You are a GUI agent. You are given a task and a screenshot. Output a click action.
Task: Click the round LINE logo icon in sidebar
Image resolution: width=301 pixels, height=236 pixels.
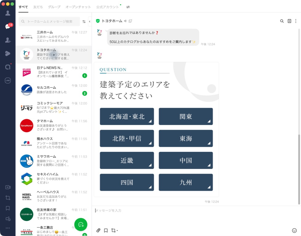point(8,81)
